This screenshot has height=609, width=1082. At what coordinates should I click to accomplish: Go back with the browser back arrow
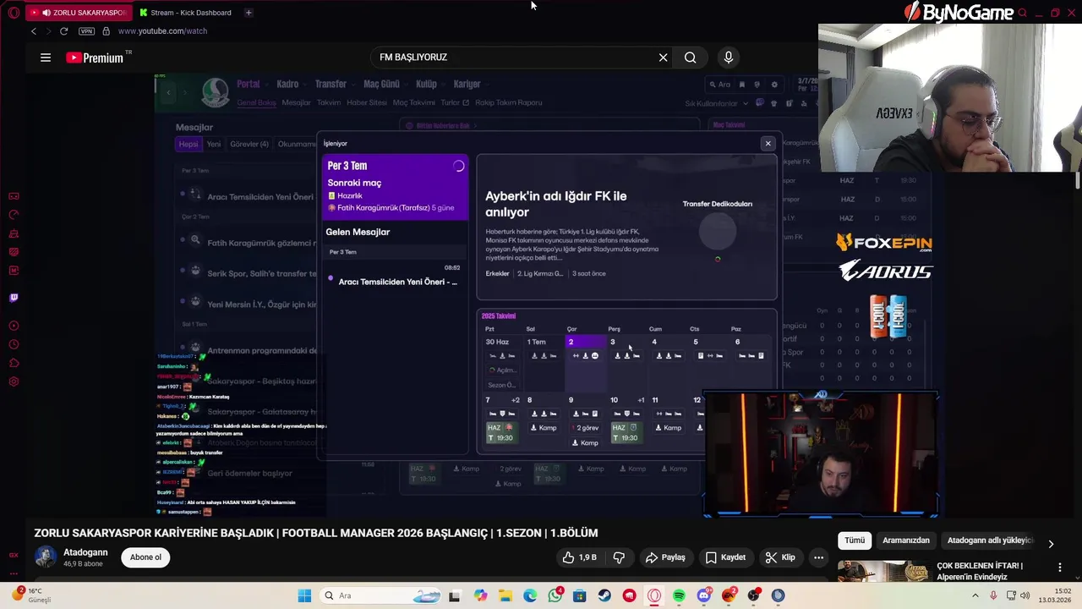[x=34, y=31]
